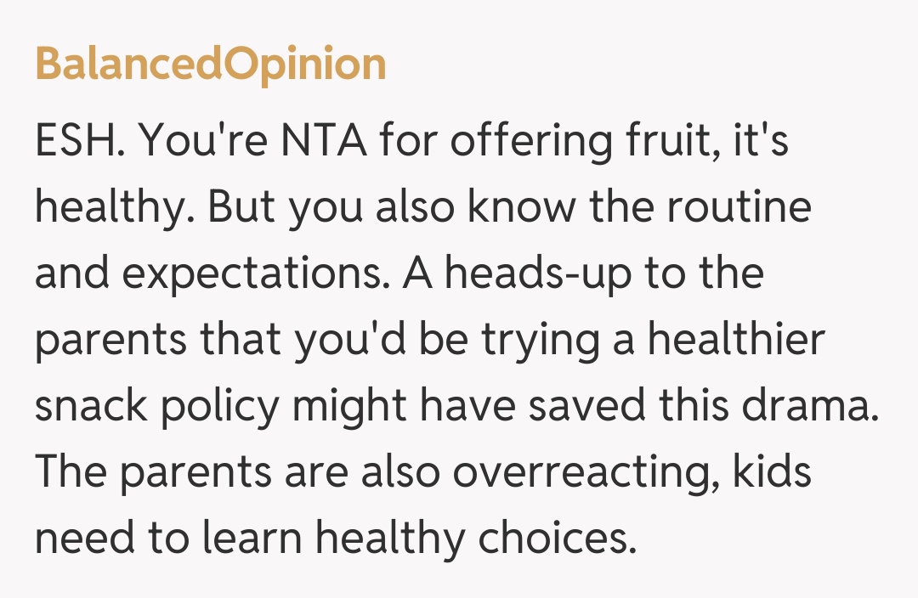Click the word "kids" in the comment
The image size is (918, 598).
coord(770,473)
